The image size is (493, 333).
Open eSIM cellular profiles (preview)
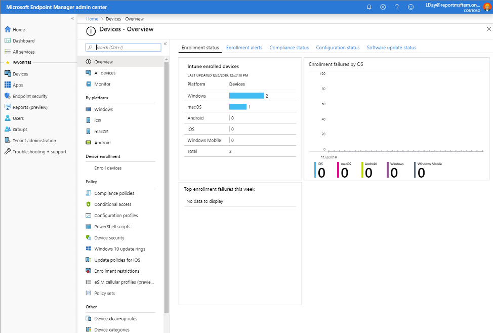124,282
